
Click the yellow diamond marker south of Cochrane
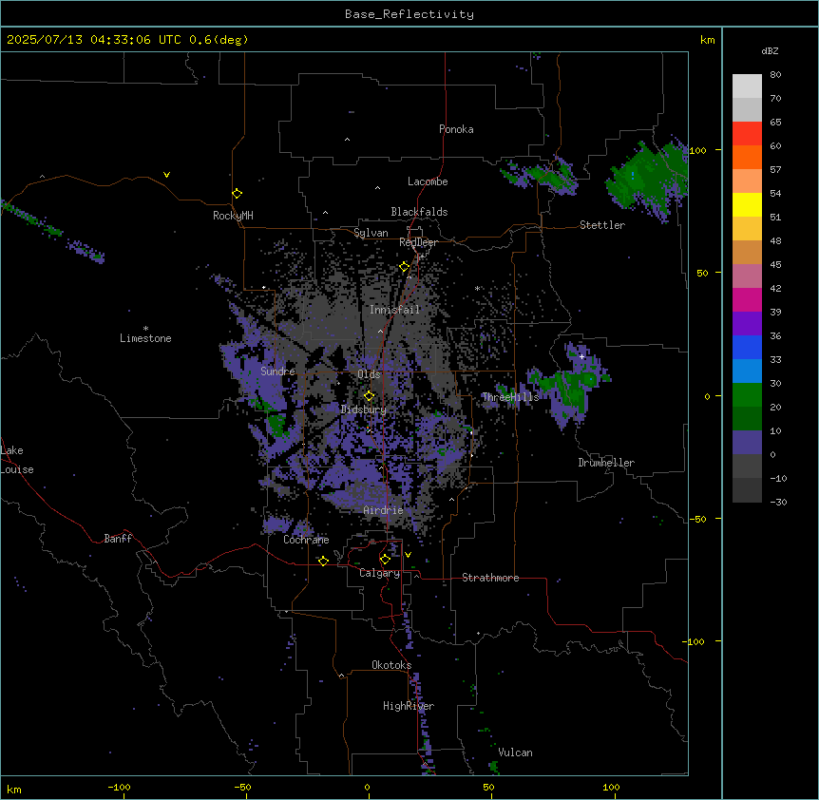point(323,561)
